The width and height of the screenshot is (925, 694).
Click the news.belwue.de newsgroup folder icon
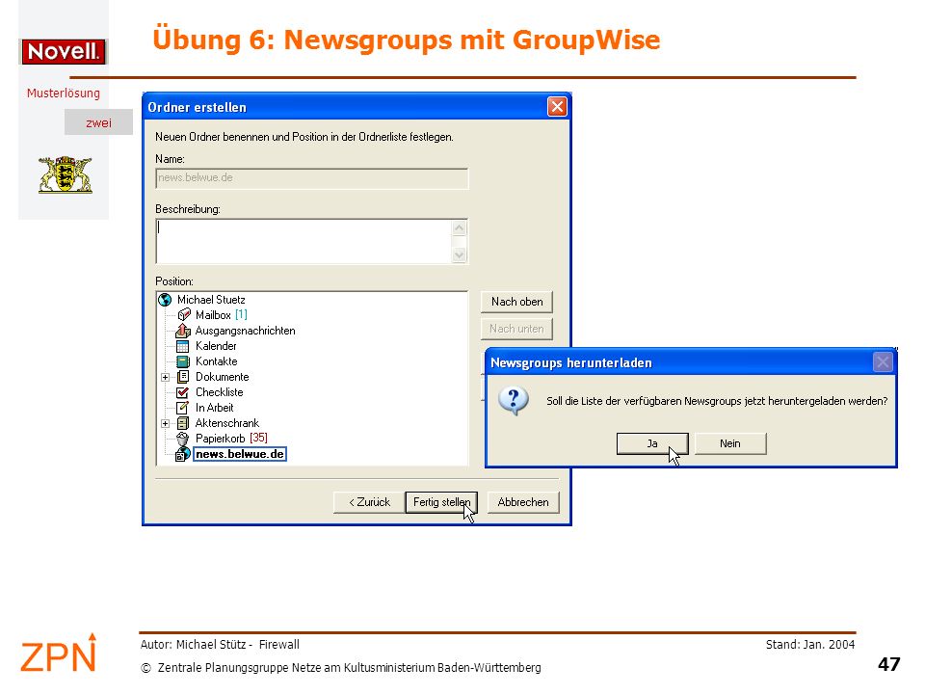[183, 454]
